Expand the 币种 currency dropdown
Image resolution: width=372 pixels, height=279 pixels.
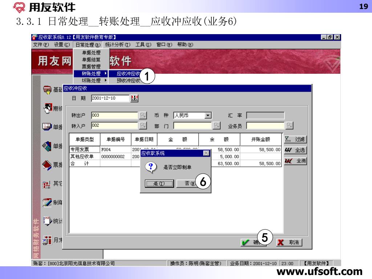click(208, 116)
